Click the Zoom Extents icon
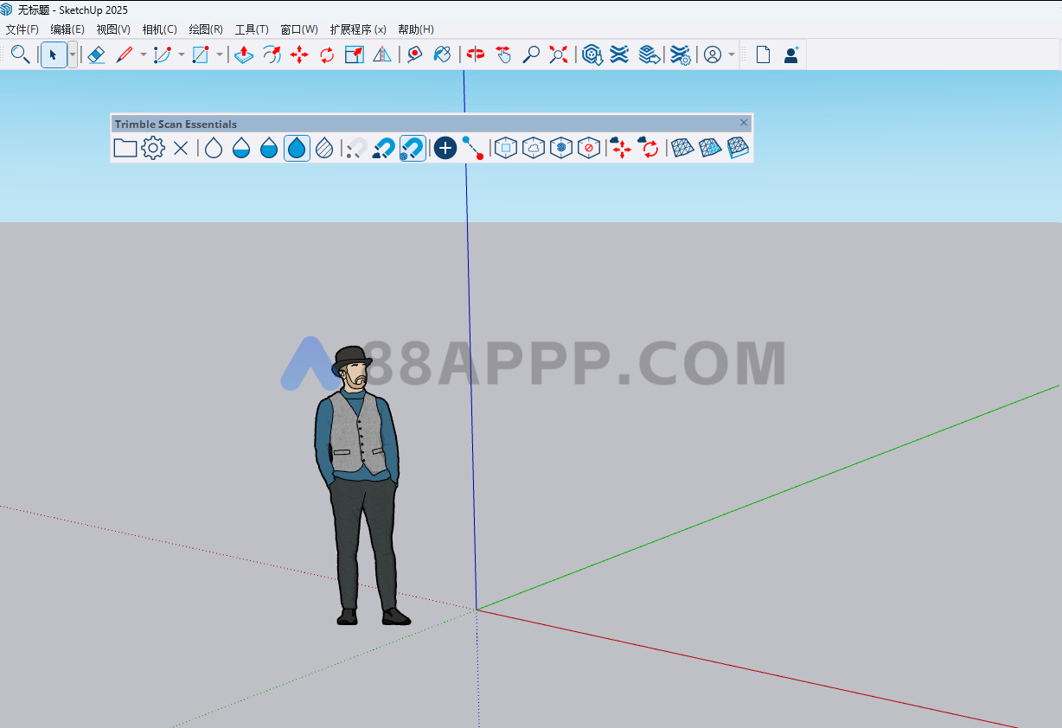The height and width of the screenshot is (728, 1062). 559,54
